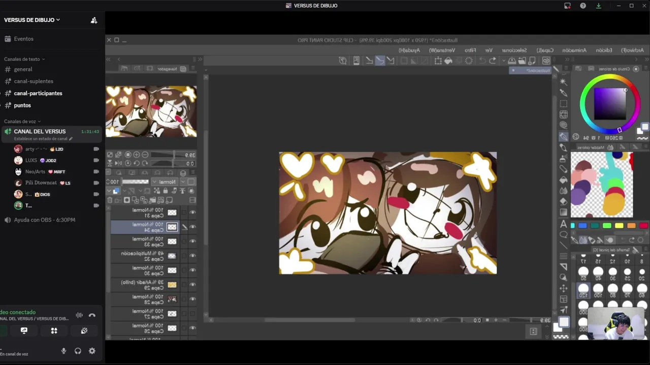Select the eyedropper tool in Clip Studio toolbar
Screen dimensions: 650x365
pyautogui.click(x=563, y=92)
